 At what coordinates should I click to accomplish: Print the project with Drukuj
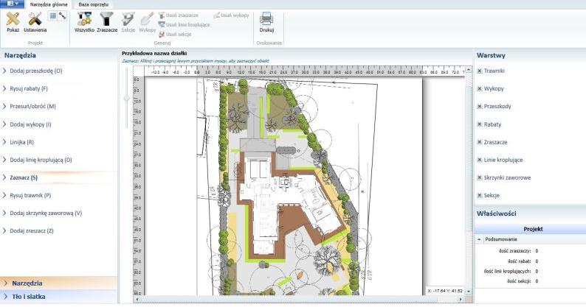[266, 22]
